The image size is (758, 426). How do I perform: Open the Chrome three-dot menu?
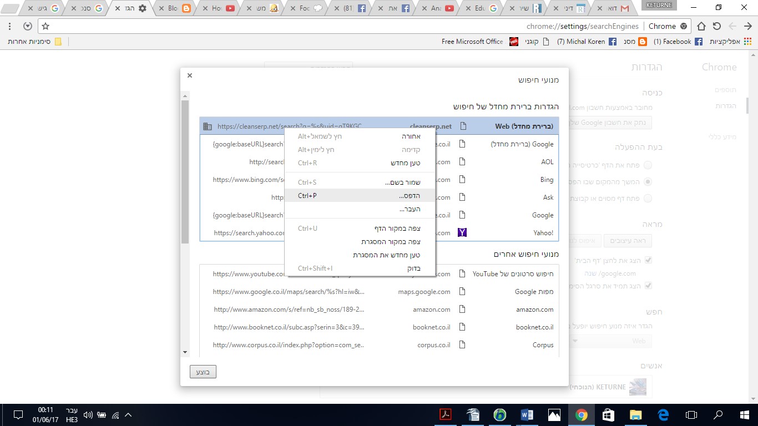pos(11,27)
